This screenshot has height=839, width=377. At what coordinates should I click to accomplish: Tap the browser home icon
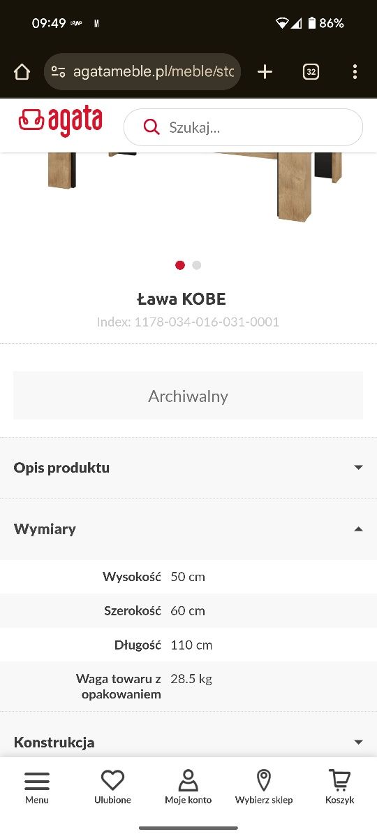[22, 72]
